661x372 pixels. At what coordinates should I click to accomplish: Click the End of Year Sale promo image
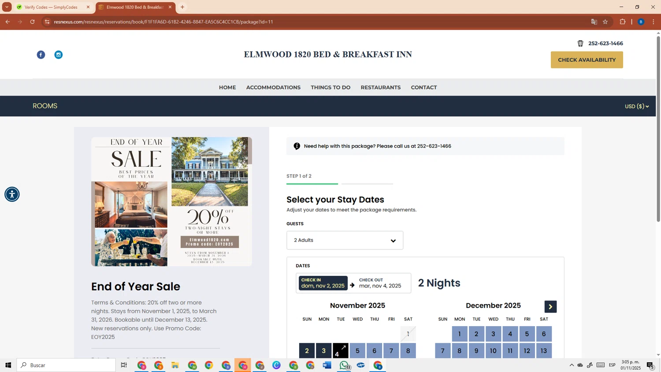pyautogui.click(x=171, y=201)
